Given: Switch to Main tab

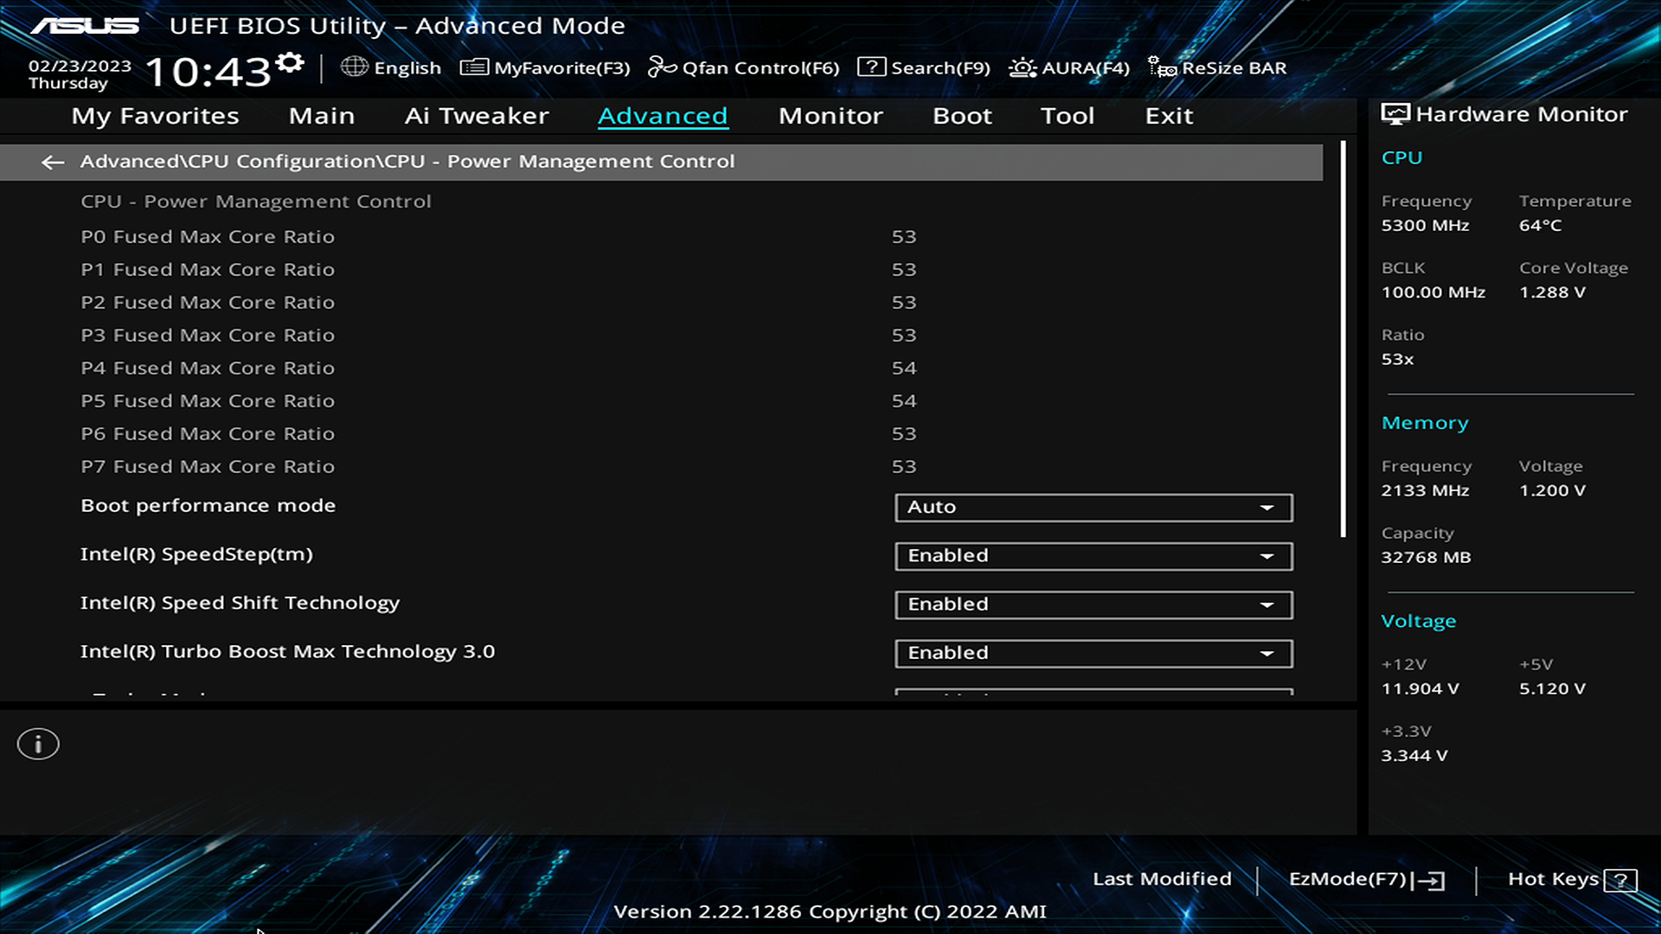Looking at the screenshot, I should (322, 116).
